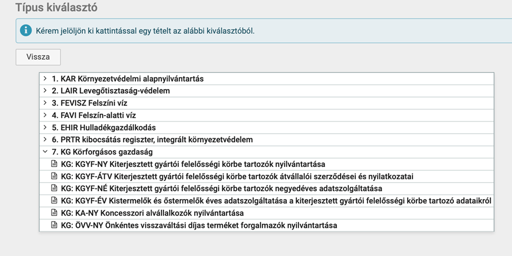The width and height of the screenshot is (512, 256).
Task: Click document icon beside ÖVV-NY entry
Action: click(x=54, y=225)
